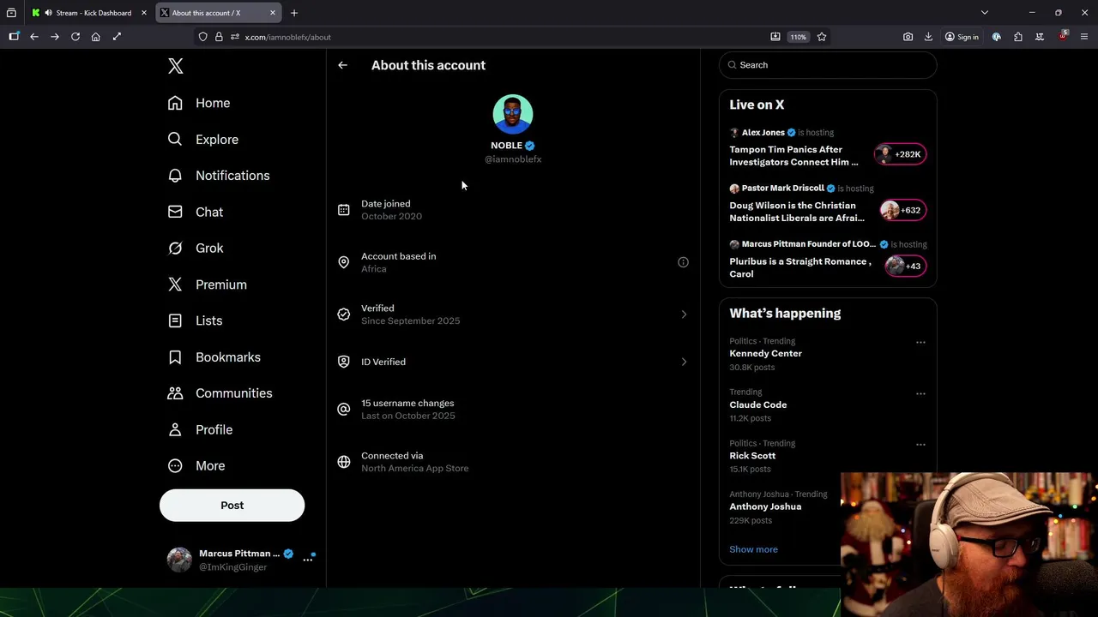1098x617 pixels.
Task: Click the Bookmarks icon
Action: (175, 357)
